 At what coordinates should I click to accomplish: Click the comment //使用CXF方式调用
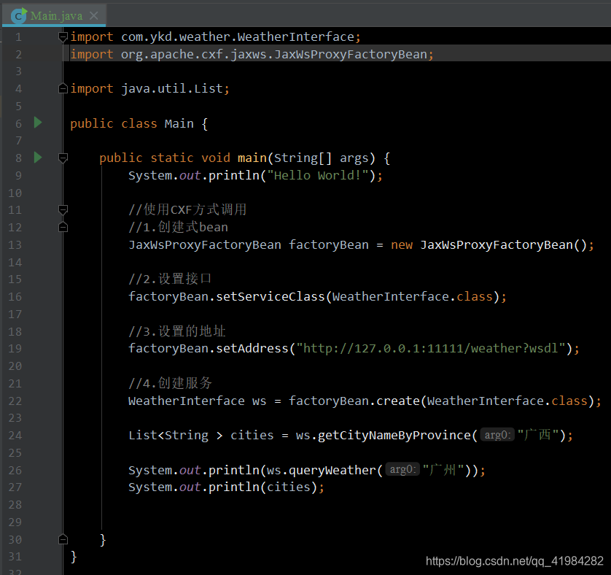[187, 209]
